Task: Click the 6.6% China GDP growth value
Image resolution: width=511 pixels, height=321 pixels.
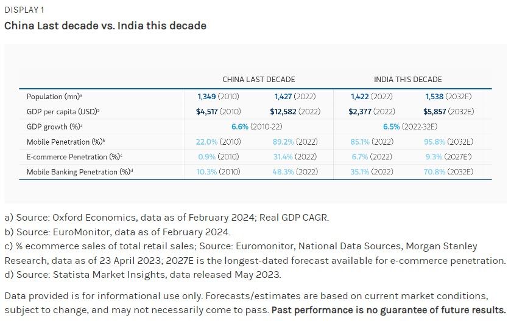Action: pyautogui.click(x=240, y=127)
